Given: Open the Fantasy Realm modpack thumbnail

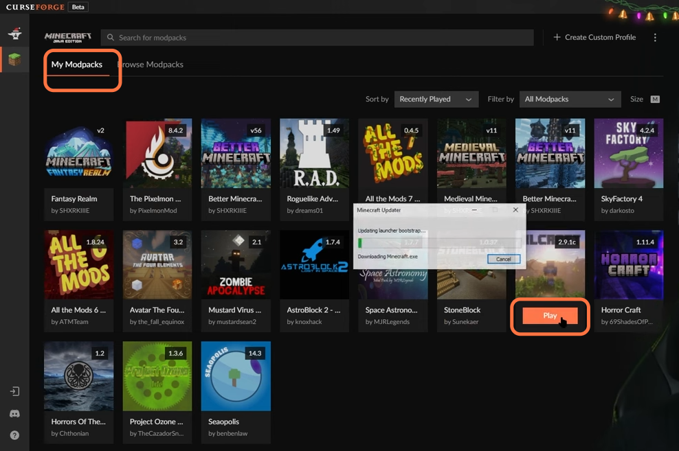Looking at the screenshot, I should click(79, 153).
